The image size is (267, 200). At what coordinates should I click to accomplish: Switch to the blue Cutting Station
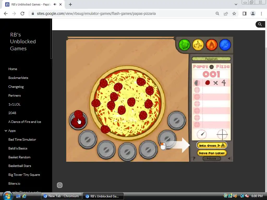[225, 45]
